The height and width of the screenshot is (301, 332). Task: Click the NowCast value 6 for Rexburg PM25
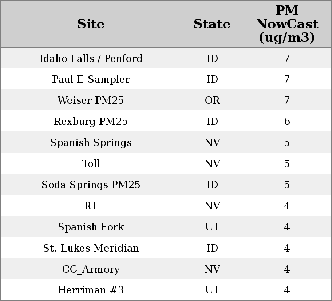click(x=287, y=122)
